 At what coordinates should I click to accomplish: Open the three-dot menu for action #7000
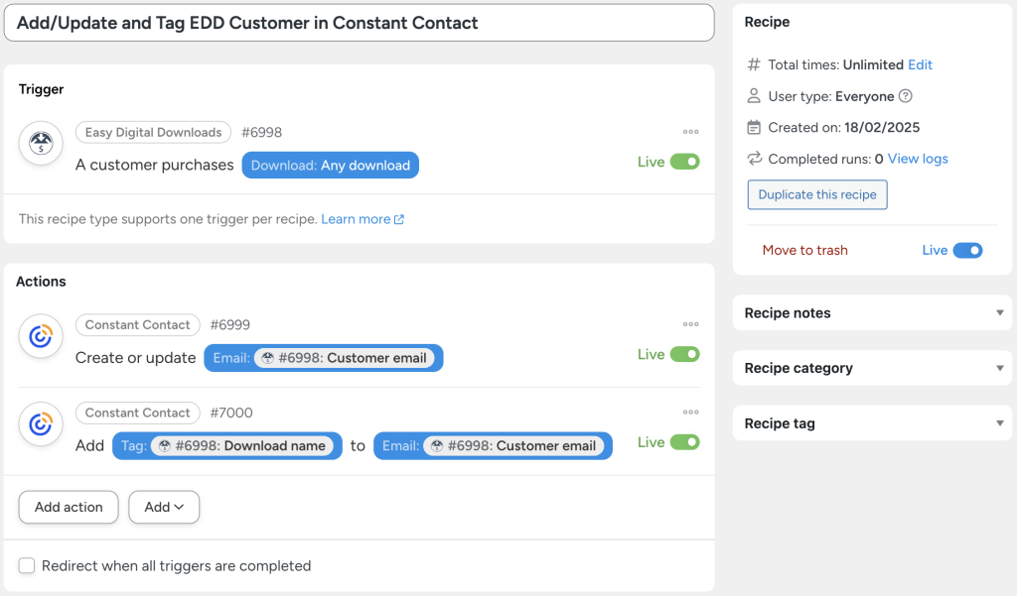(x=690, y=412)
